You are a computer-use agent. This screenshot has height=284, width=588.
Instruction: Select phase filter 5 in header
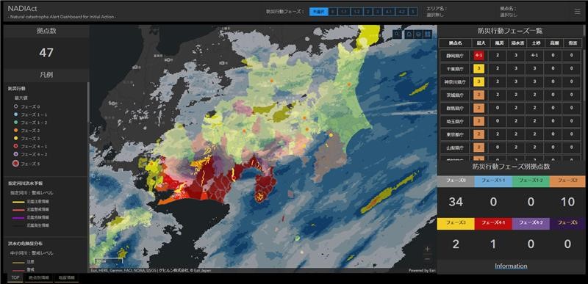pyautogui.click(x=412, y=12)
